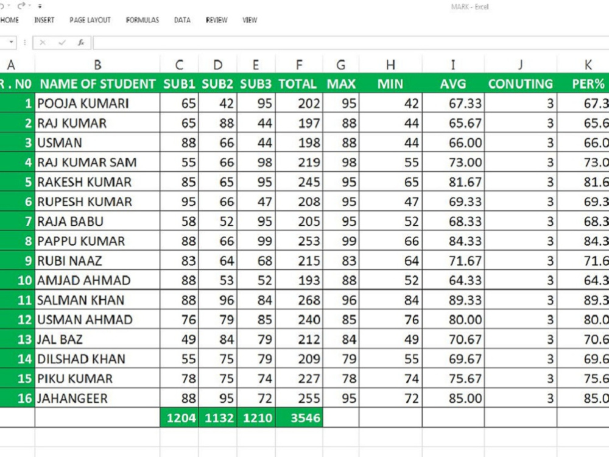Screen dimensions: 609x457
Task: Select the cell AMJAD AHMAD
Action: pyautogui.click(x=97, y=280)
